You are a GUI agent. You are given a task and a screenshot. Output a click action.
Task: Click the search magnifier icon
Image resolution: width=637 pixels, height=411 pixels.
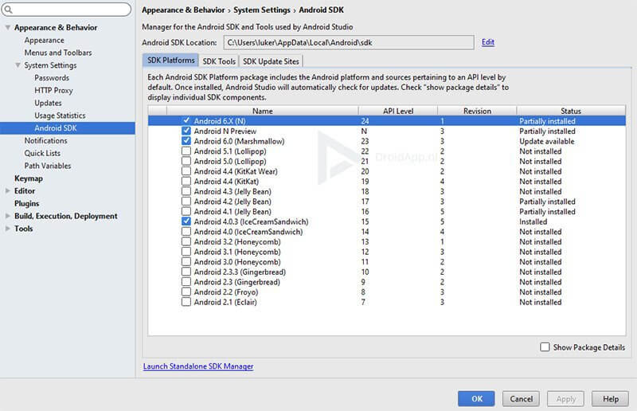[9, 10]
